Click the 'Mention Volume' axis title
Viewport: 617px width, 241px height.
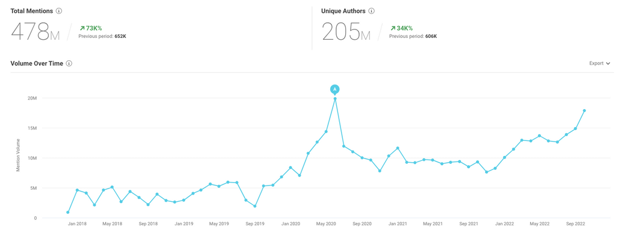pyautogui.click(x=18, y=155)
